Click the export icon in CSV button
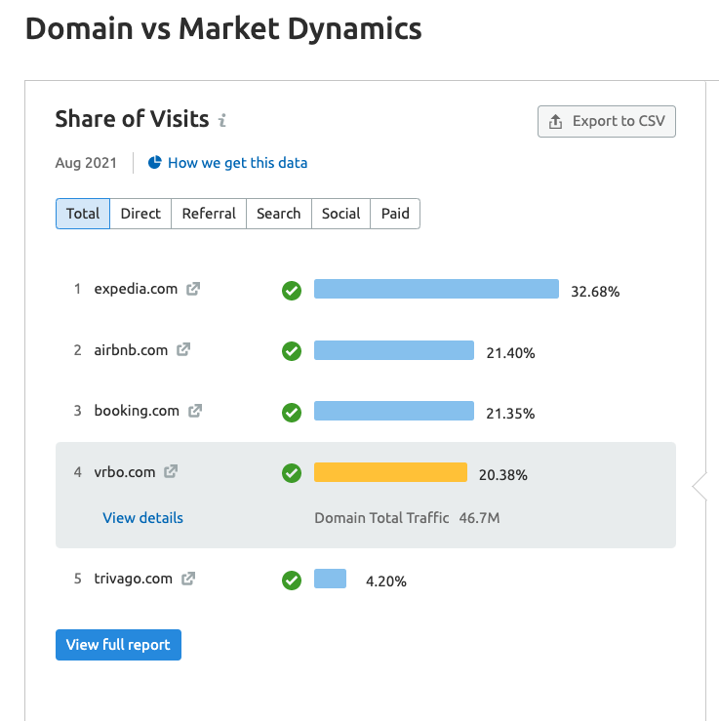The width and height of the screenshot is (719, 721). [555, 121]
